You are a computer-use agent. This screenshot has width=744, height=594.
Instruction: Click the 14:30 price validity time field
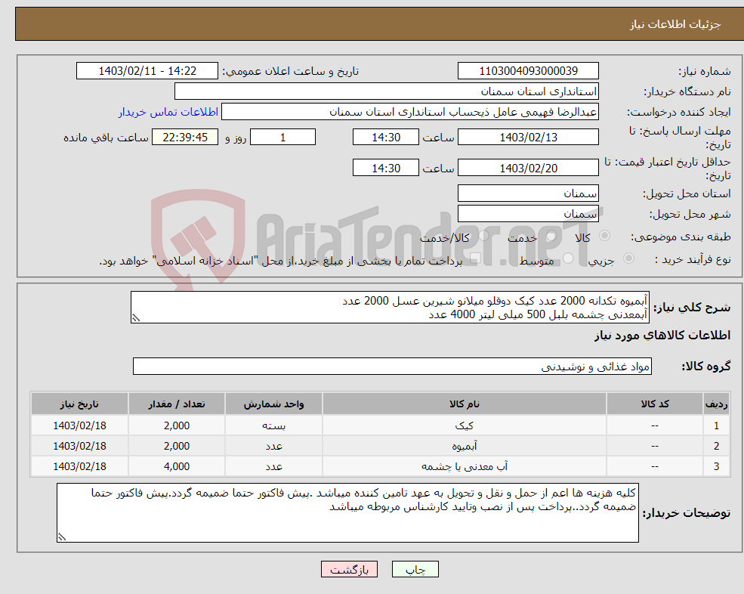(x=386, y=168)
